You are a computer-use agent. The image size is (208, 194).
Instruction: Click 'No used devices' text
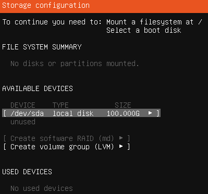[42, 188]
